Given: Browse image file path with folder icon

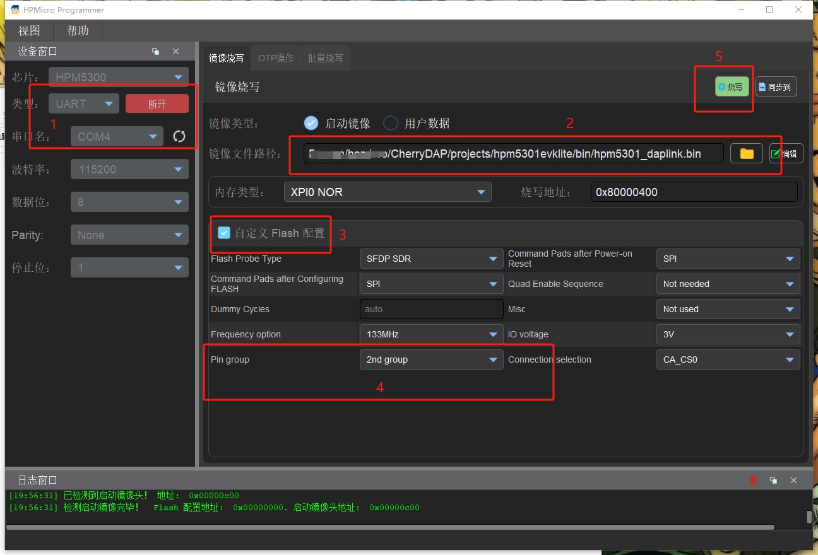Looking at the screenshot, I should (747, 153).
